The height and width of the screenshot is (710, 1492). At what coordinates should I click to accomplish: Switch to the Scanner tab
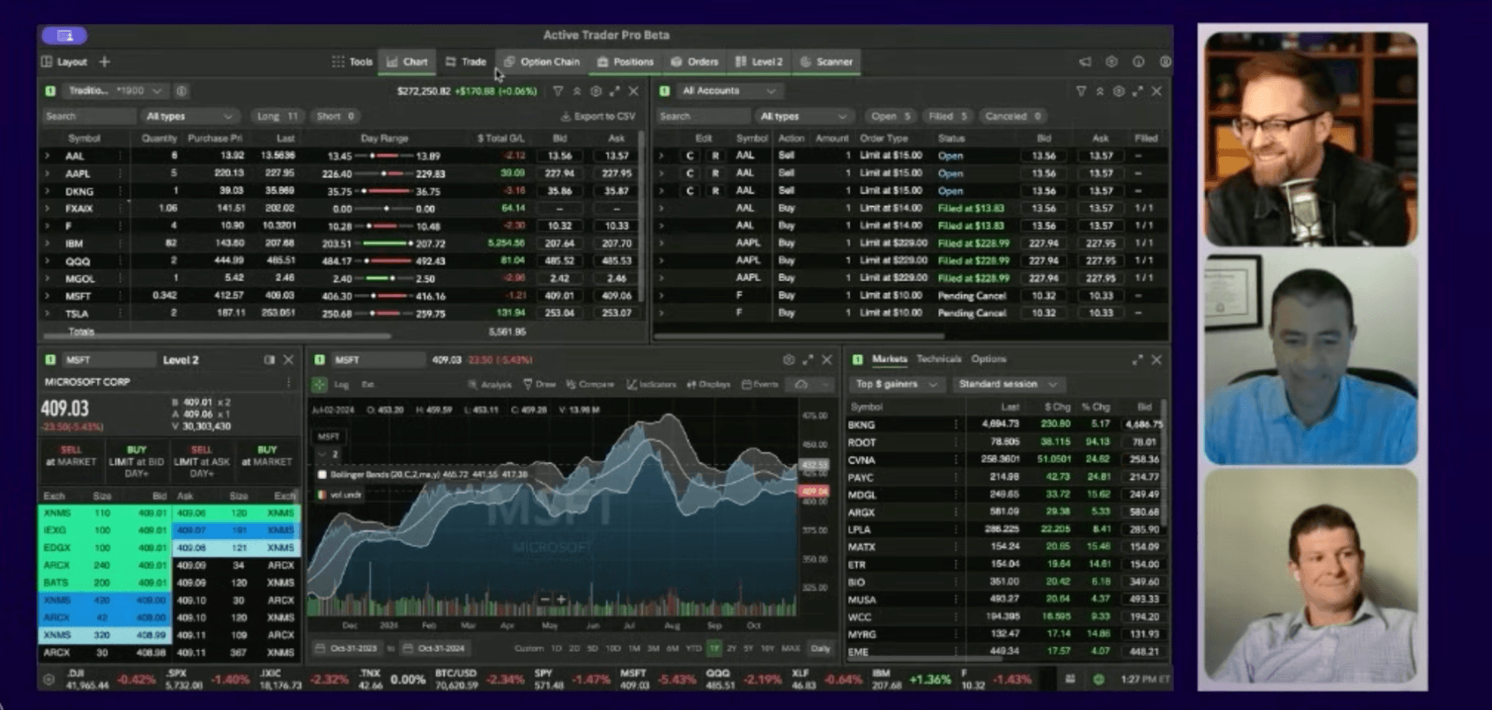[x=826, y=61]
